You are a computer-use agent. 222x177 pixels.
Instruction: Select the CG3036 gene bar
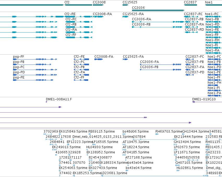tap(158, 10)
